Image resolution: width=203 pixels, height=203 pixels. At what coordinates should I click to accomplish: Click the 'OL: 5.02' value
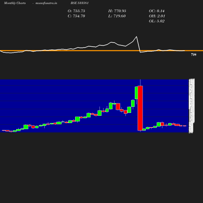[x=157, y=21]
